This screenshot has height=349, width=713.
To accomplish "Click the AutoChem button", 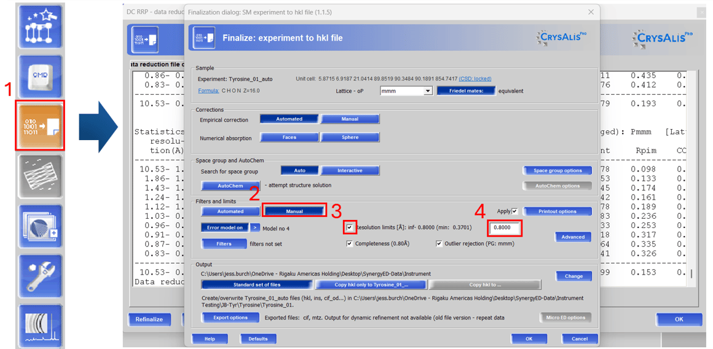I will tap(230, 186).
